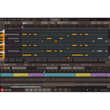Toggle the Snap option
Image resolution: width=110 pixels, height=110 pixels.
37,23
